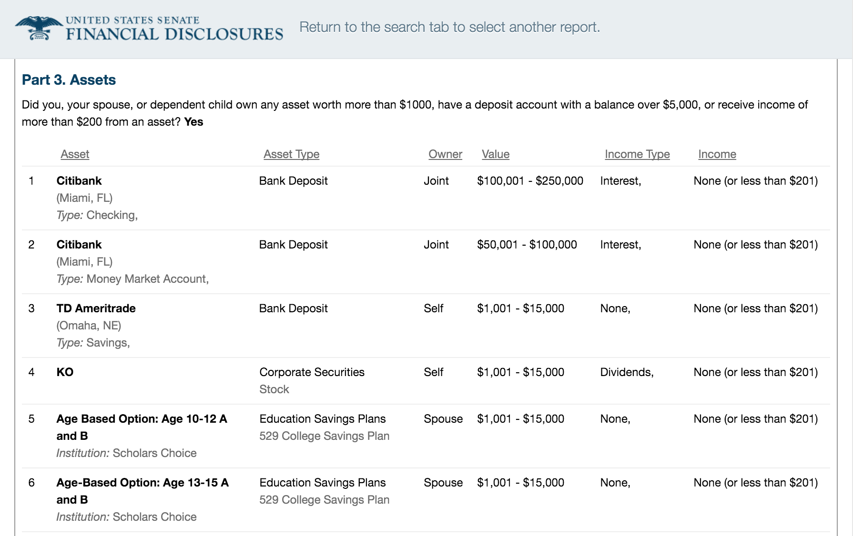Sort table by Income column header
The height and width of the screenshot is (536, 853).
[x=717, y=154]
